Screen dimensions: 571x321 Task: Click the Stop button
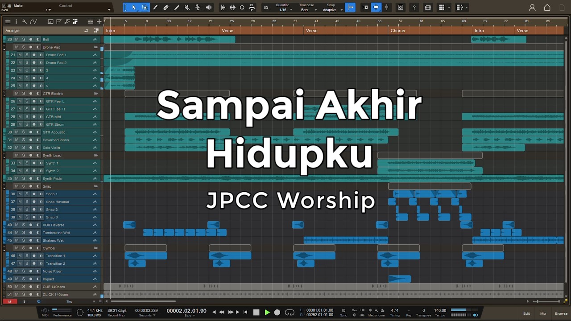point(257,313)
